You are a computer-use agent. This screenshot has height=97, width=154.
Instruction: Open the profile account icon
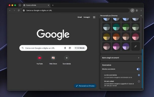click(137, 10)
